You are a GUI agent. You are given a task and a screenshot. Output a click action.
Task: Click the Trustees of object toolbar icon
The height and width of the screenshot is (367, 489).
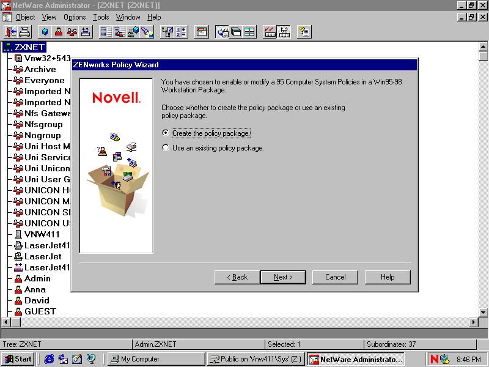coord(133,32)
